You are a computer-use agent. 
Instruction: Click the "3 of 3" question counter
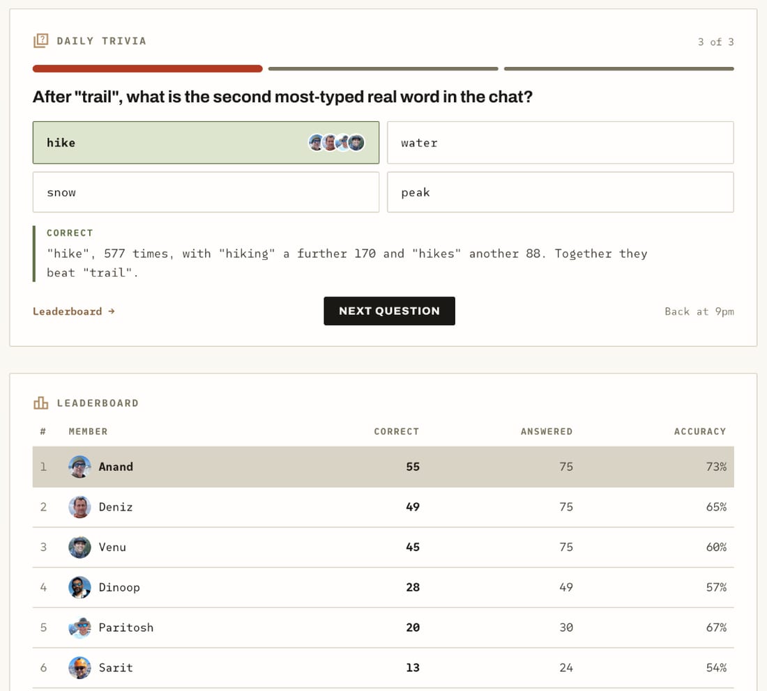pyautogui.click(x=715, y=42)
